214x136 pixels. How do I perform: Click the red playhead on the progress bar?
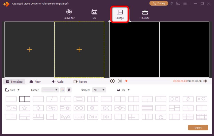(126, 81)
